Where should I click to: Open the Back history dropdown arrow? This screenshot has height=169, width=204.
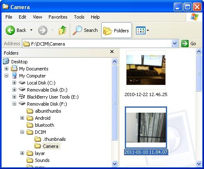(x=32, y=30)
